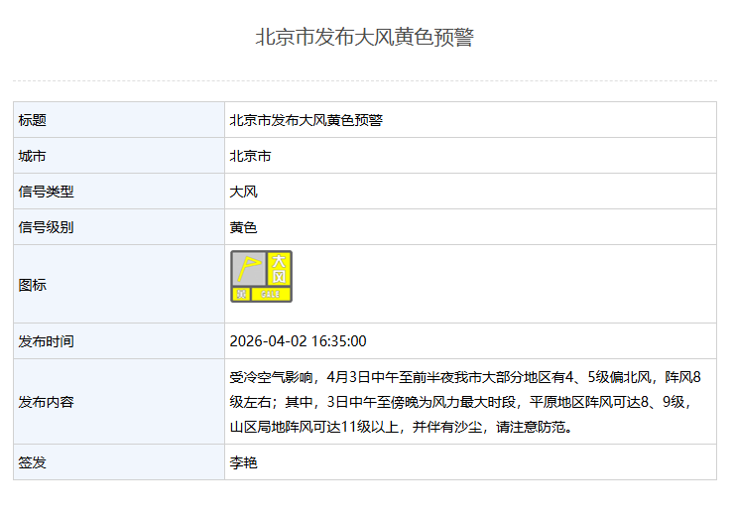Image resolution: width=735 pixels, height=520 pixels.
Task: Select the 城市 row label
Action: 33,156
